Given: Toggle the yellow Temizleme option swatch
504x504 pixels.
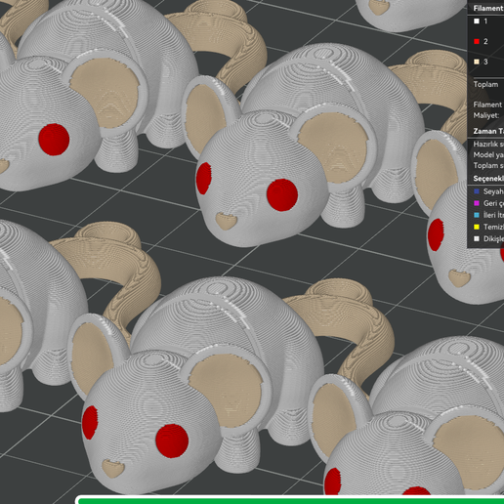Looking at the screenshot, I should 477,227.
